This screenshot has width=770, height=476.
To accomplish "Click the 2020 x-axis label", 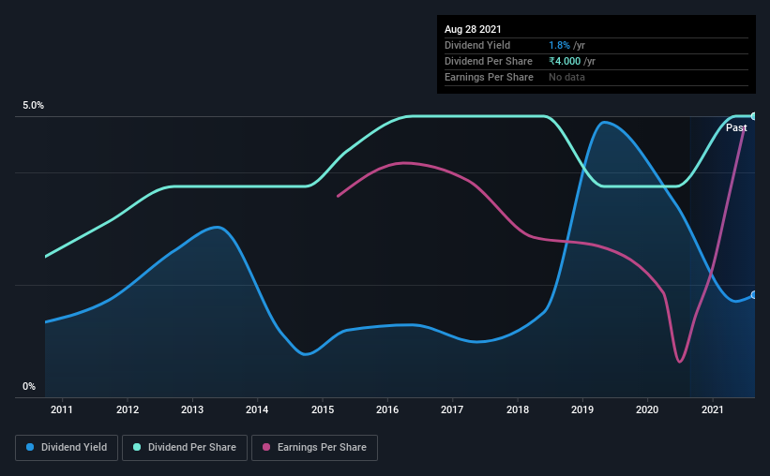I will coord(647,409).
